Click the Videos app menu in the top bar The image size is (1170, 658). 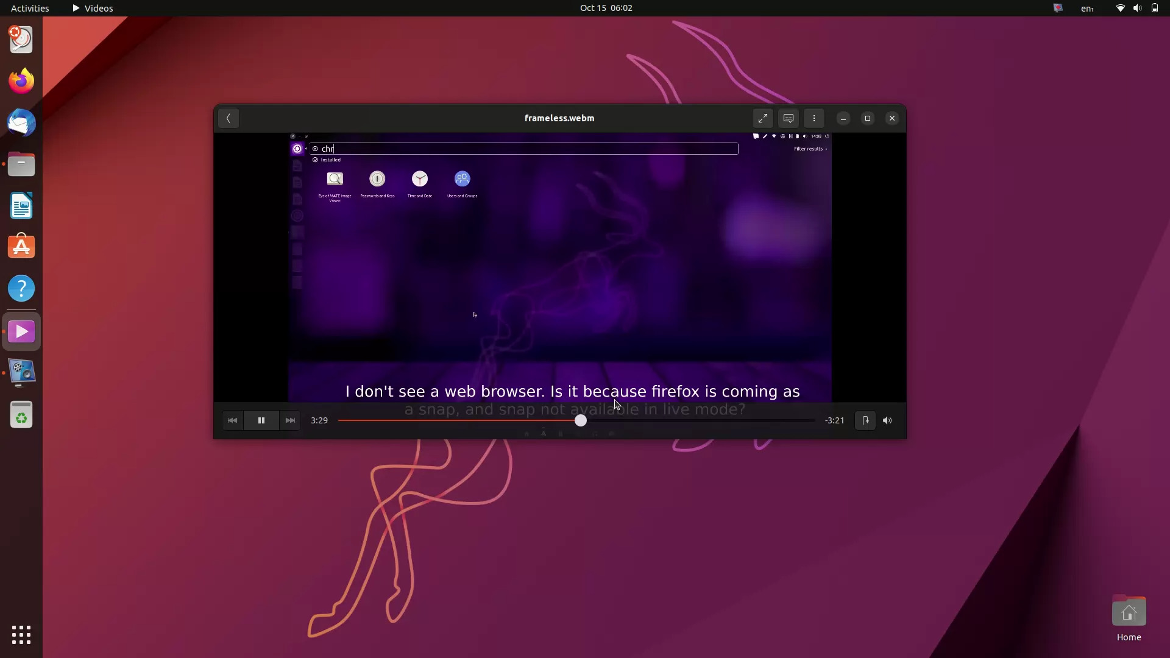92,8
